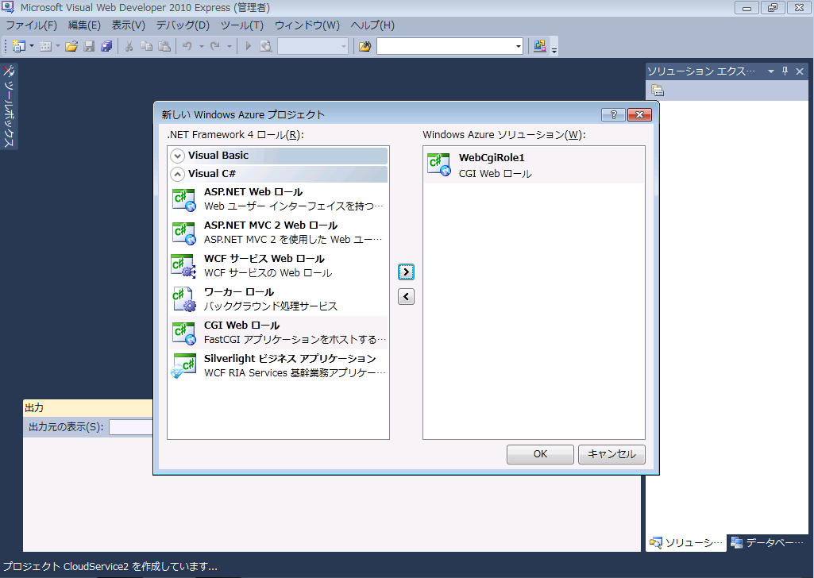
Task: Collapse the Visual C# roles group
Action: click(x=178, y=174)
